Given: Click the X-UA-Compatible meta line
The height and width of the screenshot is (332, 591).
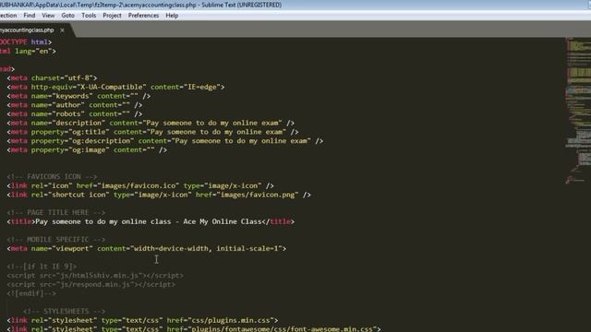Looking at the screenshot, I should pos(115,87).
